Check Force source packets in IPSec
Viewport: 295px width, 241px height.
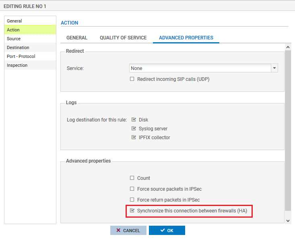click(x=132, y=189)
